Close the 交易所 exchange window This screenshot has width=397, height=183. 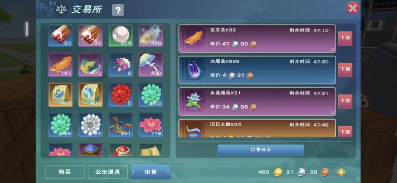click(x=353, y=8)
